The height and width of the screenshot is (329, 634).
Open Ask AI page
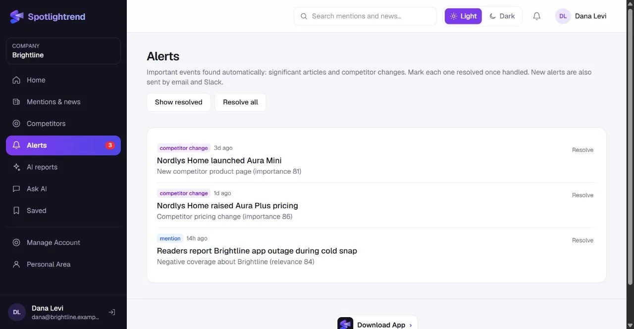pos(63,189)
